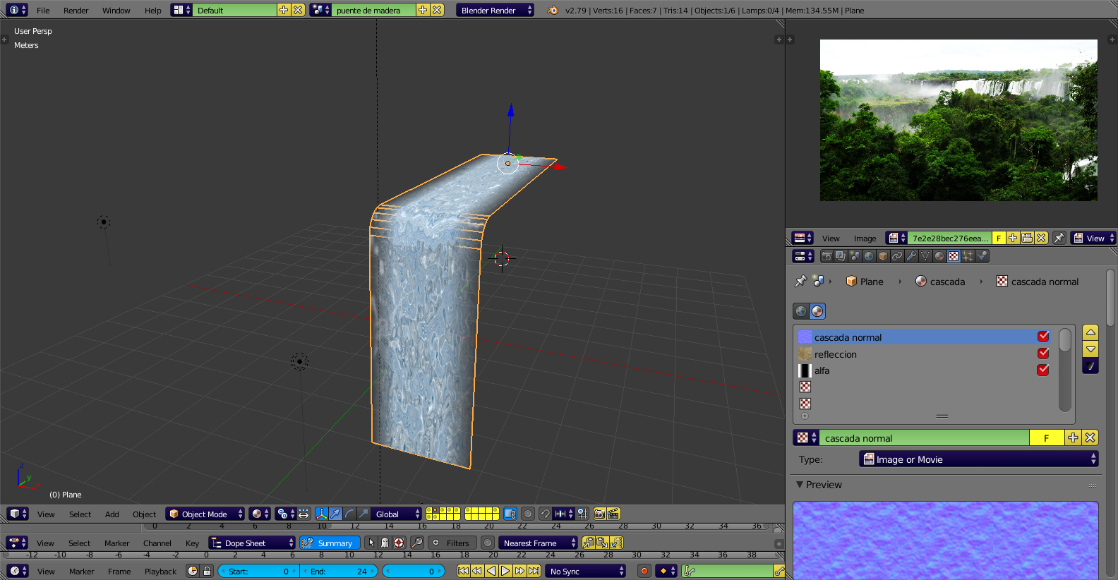Click the OpenGL render image camera icon
Image resolution: width=1118 pixels, height=580 pixels.
[x=599, y=514]
